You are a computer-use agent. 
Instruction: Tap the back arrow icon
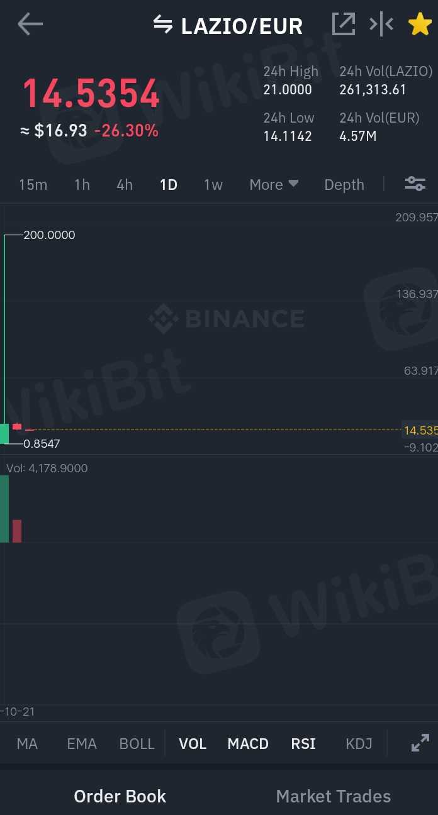[x=30, y=25]
